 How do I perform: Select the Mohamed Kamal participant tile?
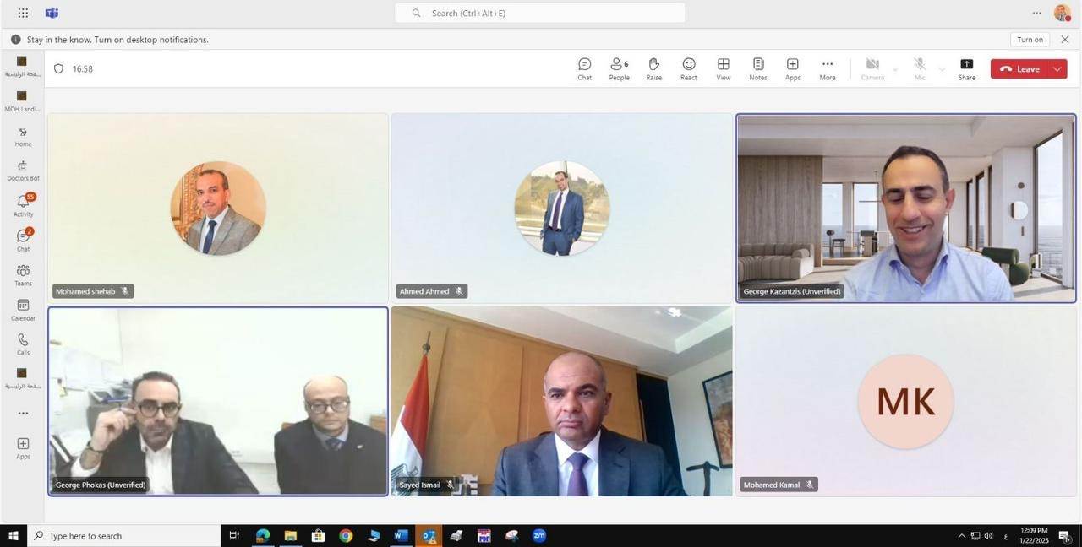pos(905,401)
